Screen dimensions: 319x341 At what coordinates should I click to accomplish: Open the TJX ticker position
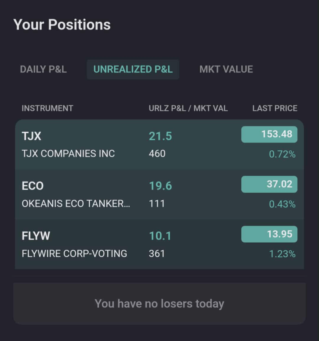click(x=32, y=136)
